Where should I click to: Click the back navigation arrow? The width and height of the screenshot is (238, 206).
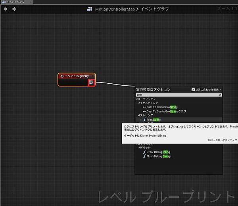click(6, 9)
